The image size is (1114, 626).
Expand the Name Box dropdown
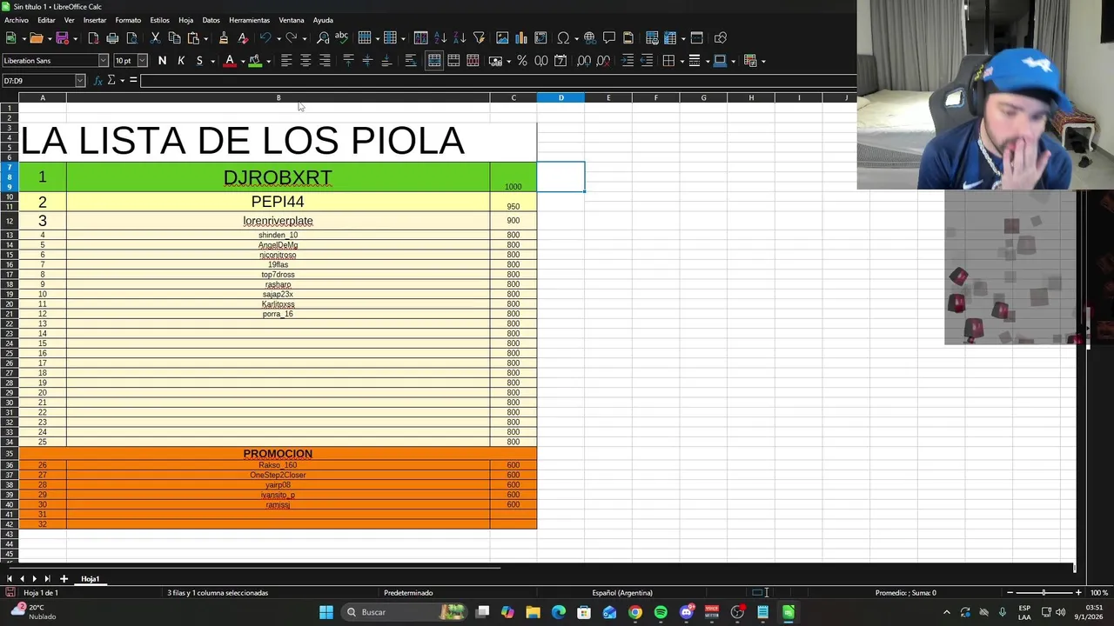coord(80,81)
